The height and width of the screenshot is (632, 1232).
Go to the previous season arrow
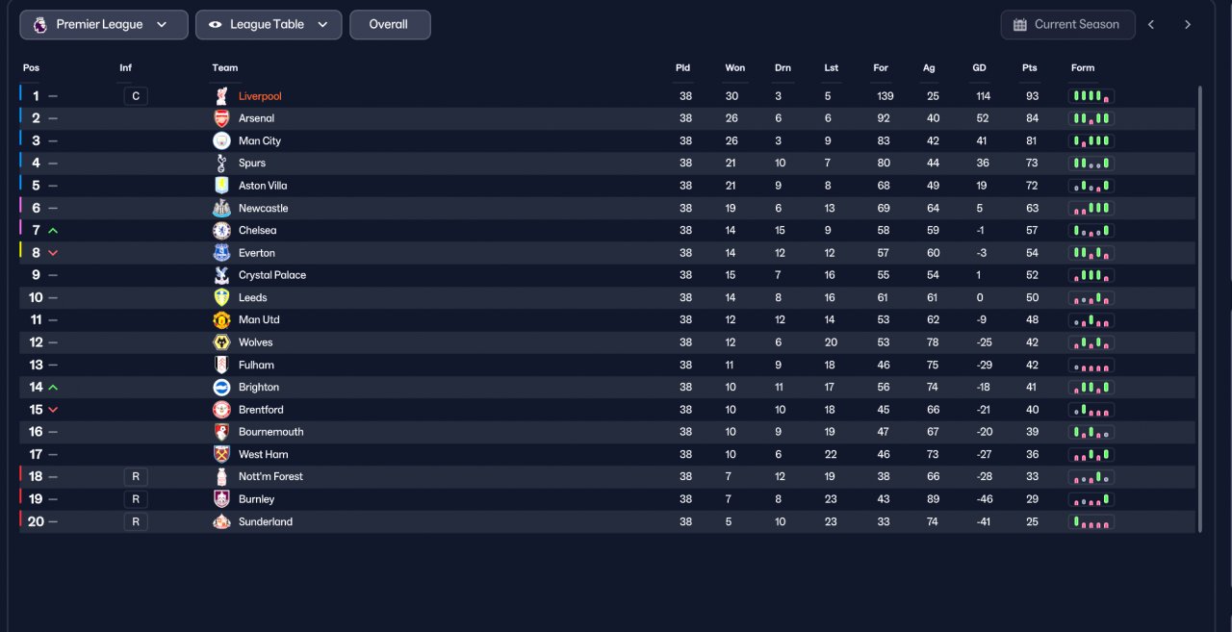(1151, 25)
